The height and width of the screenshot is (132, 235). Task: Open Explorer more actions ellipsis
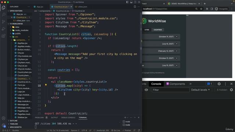(29, 7)
